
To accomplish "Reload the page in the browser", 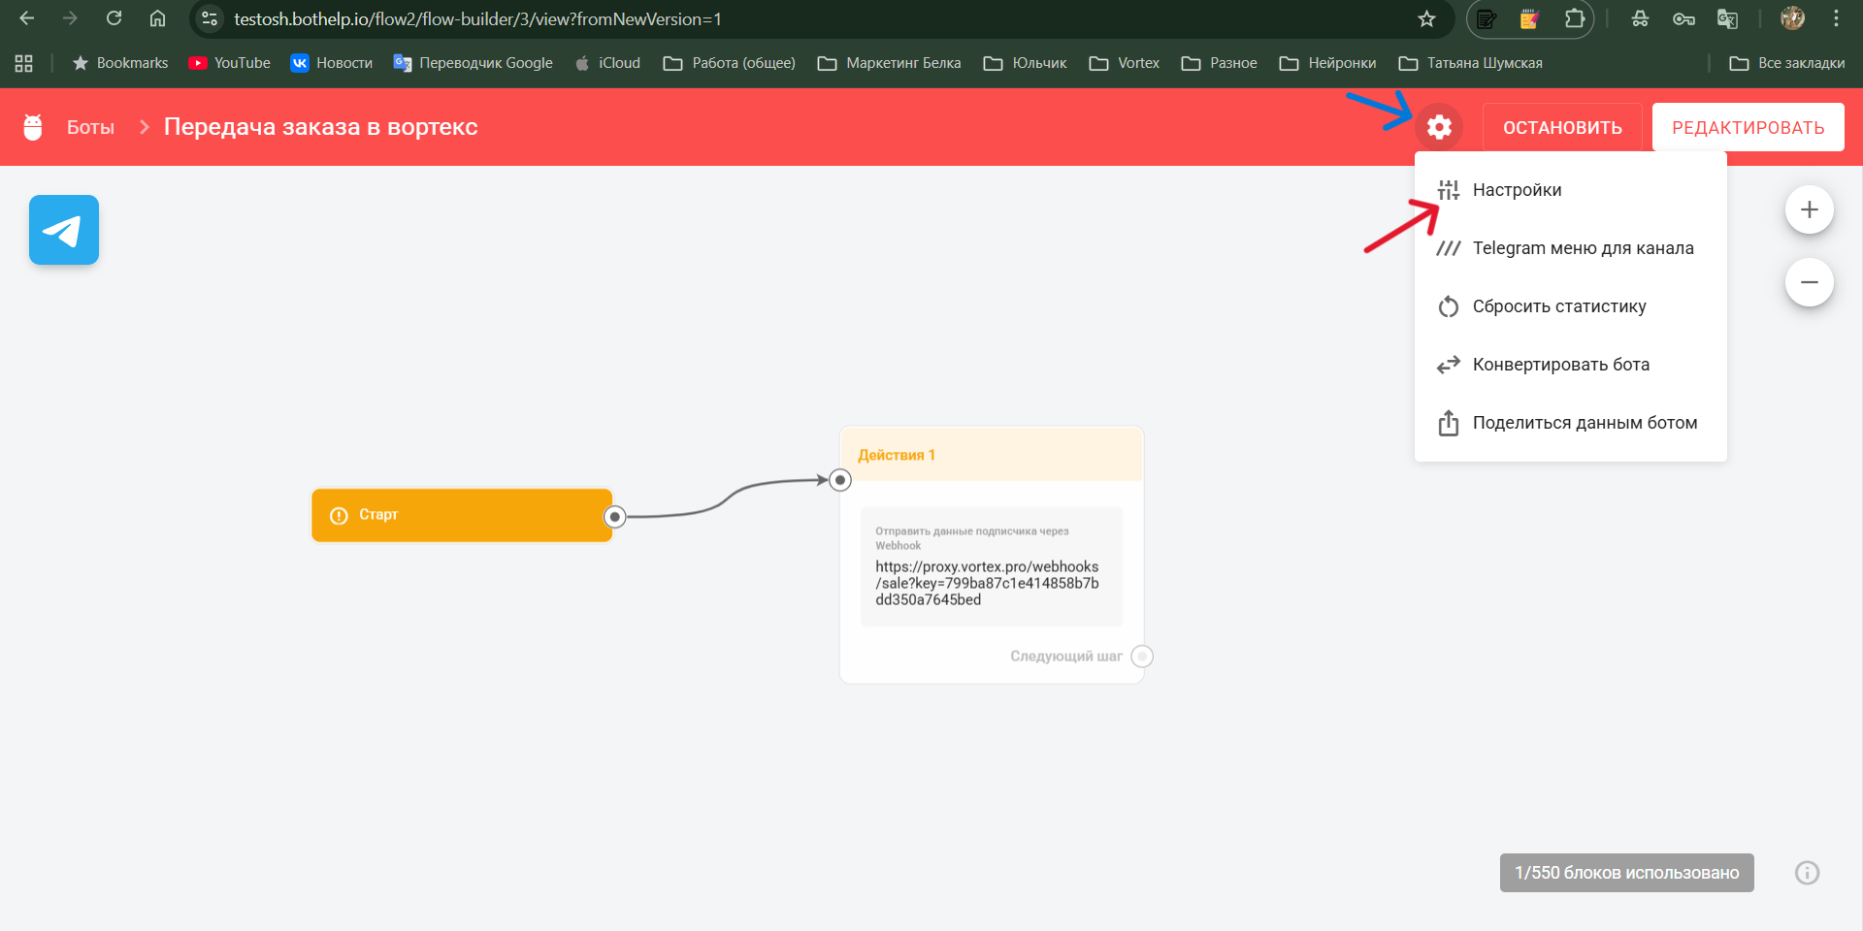I will coord(114,19).
